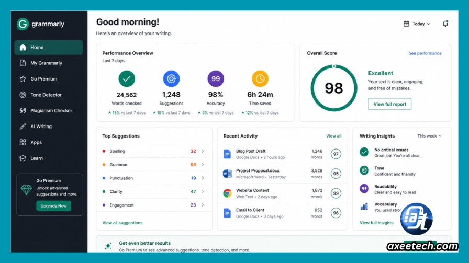The height and width of the screenshot is (263, 469).
Task: Click the Spelling count 32
Action: coord(193,151)
